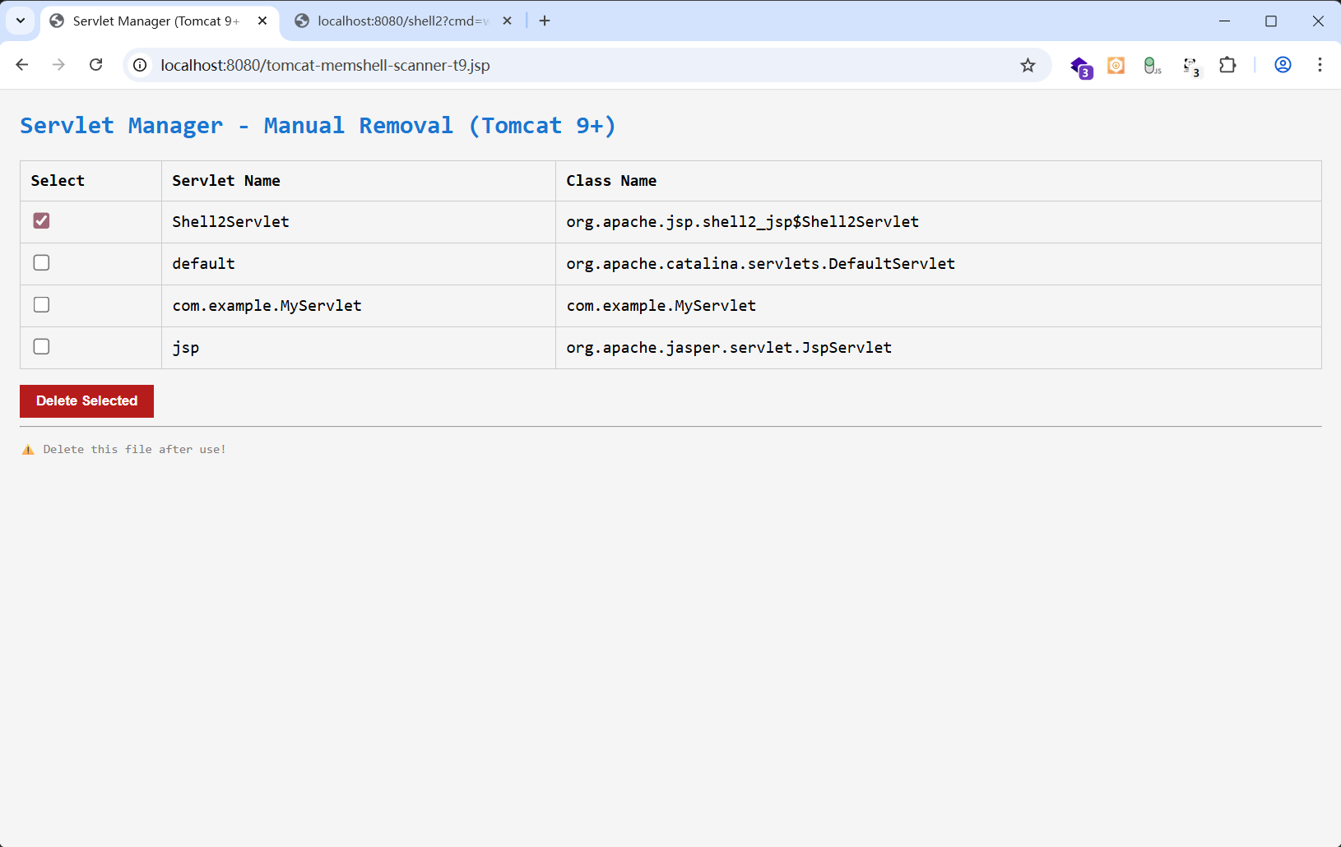Screen dimensions: 1341x847
Task: Select the default servlet checkbox
Action: (x=41, y=263)
